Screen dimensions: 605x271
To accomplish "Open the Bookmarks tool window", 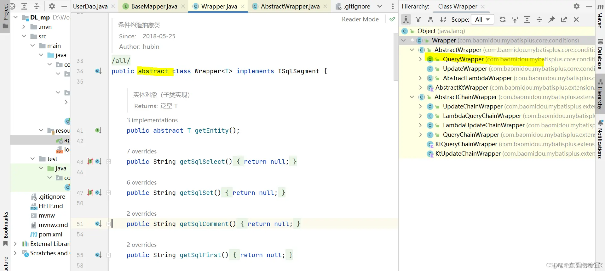I will tap(5, 228).
